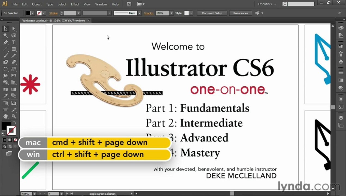Open the Brushes panel icon

pos(341,54)
